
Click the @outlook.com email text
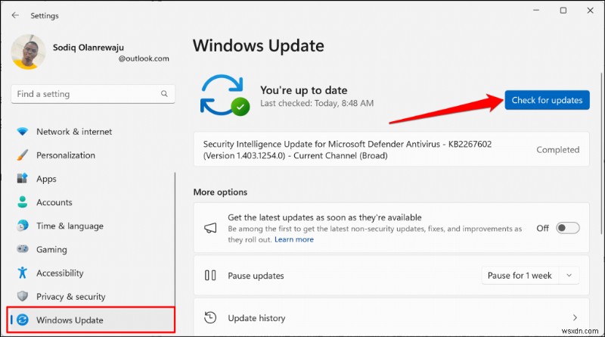[144, 59]
